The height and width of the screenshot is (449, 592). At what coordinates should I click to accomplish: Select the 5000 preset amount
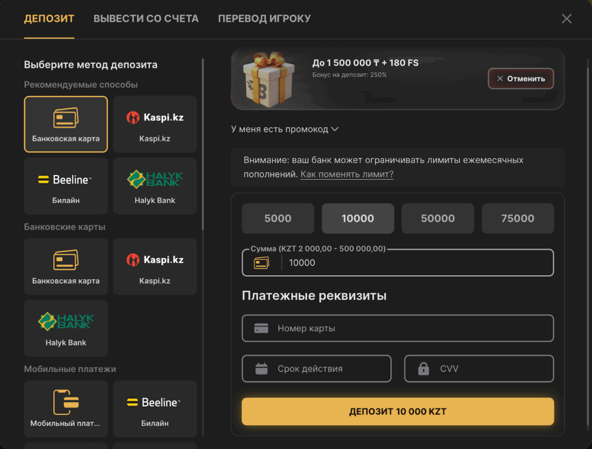277,218
